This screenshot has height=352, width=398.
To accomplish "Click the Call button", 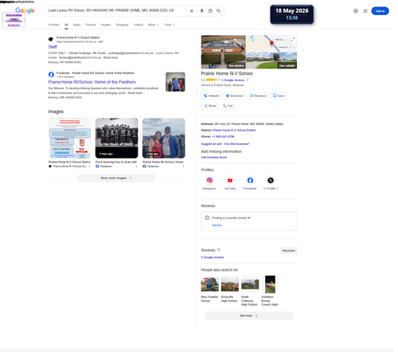I will (228, 106).
